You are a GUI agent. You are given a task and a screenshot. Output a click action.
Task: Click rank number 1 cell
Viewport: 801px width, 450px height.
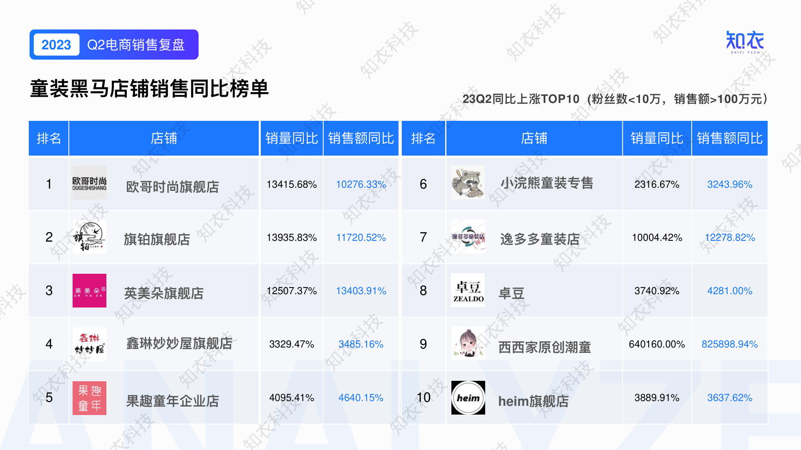tap(49, 184)
